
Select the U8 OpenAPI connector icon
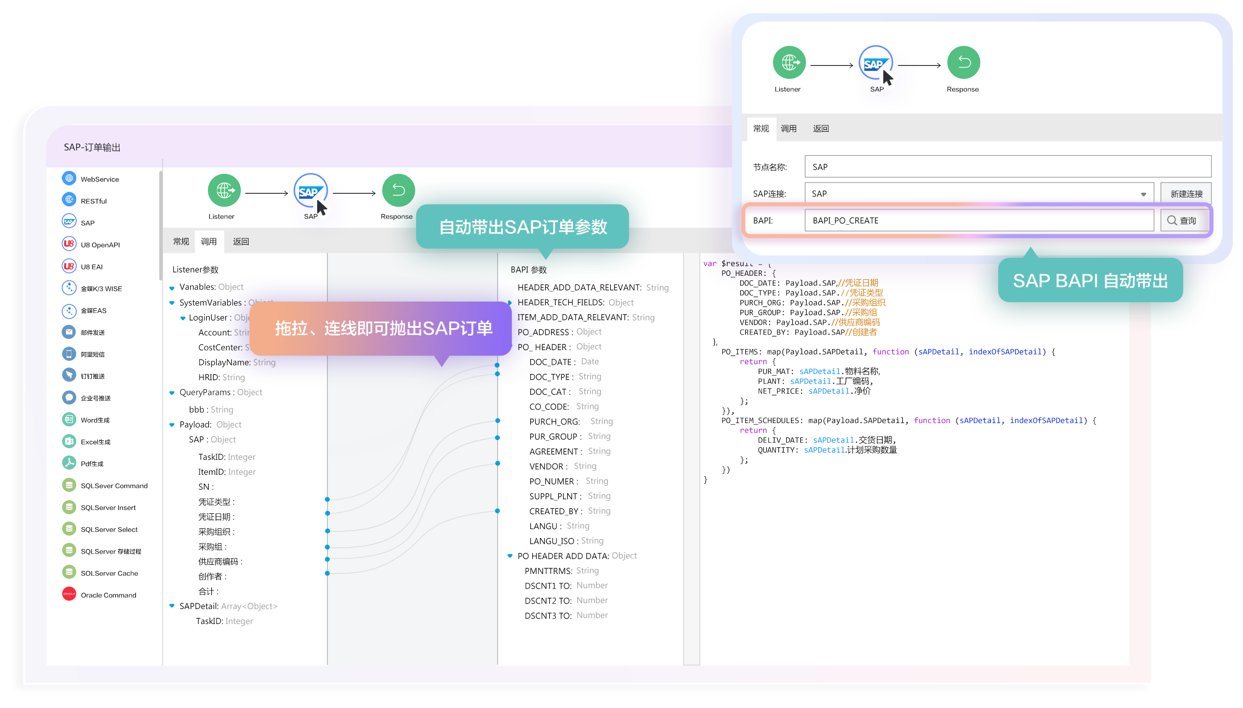69,244
